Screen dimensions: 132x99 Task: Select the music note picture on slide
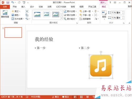click(101, 67)
